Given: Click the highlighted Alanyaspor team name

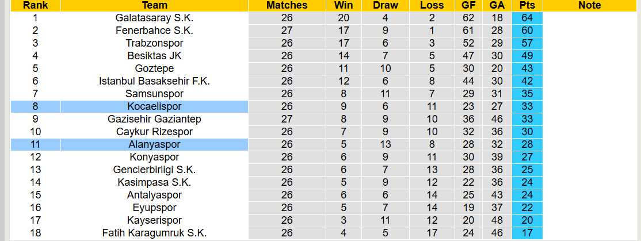Looking at the screenshot, I should [154, 144].
